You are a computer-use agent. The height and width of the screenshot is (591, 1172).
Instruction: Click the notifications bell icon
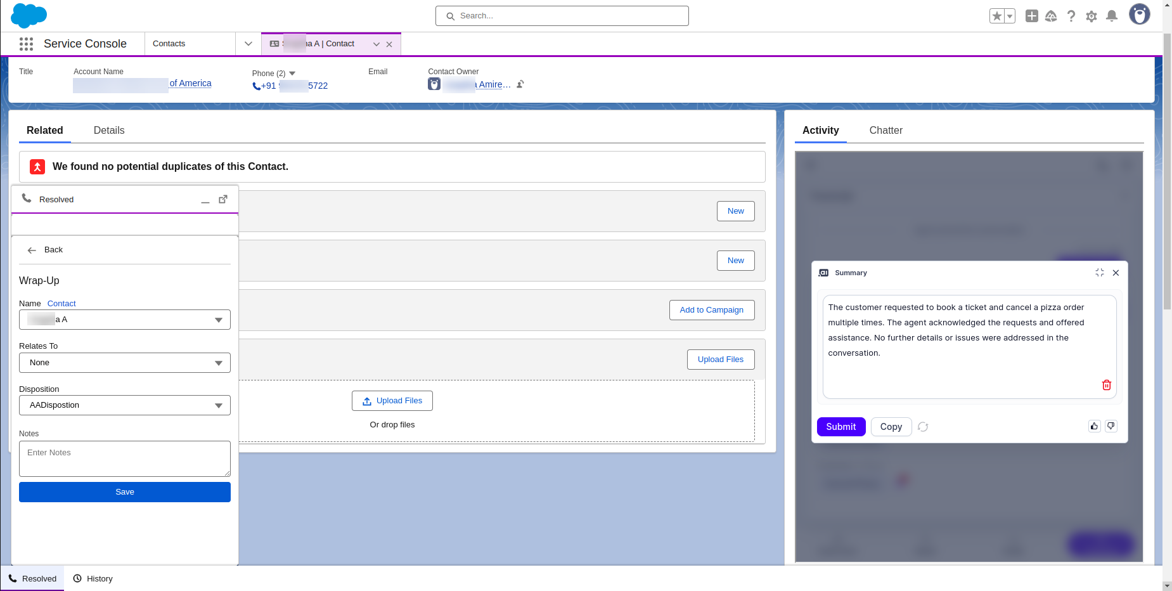[1111, 16]
